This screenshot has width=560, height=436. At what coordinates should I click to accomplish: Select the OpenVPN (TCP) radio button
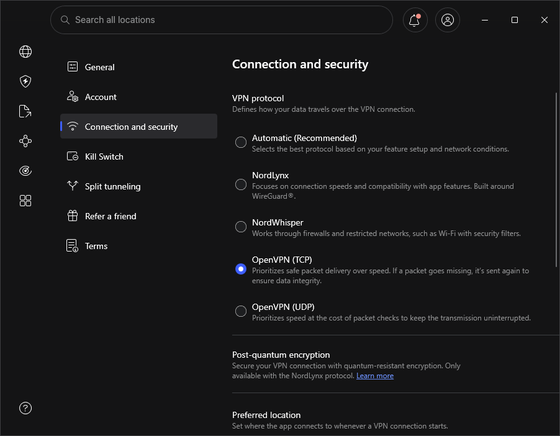(241, 269)
